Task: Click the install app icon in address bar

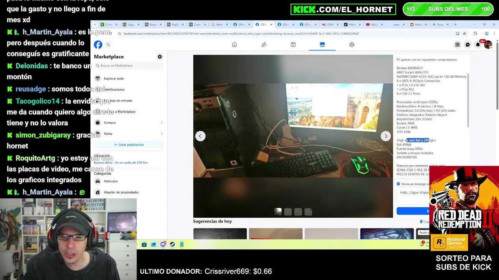Action: 457,33
